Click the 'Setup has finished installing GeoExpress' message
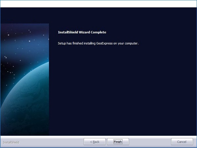The width and height of the screenshot is (197, 148). [x=98, y=43]
